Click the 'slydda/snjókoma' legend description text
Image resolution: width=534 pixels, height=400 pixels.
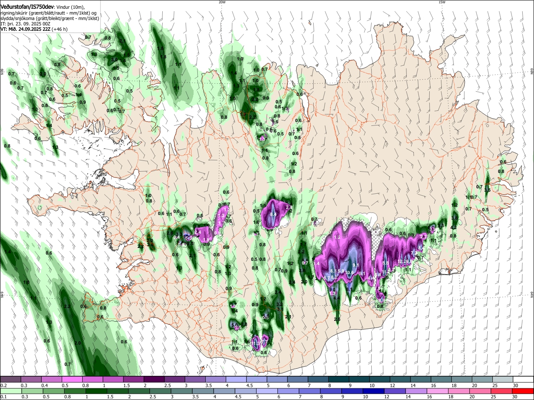17,18
